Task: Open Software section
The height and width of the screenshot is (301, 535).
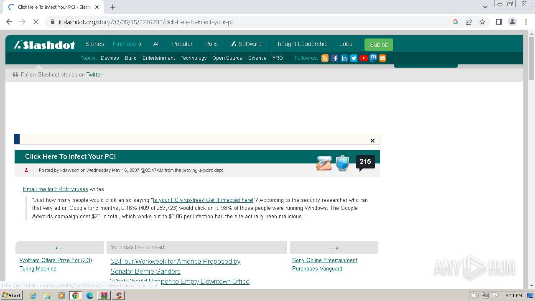Action: (x=246, y=44)
